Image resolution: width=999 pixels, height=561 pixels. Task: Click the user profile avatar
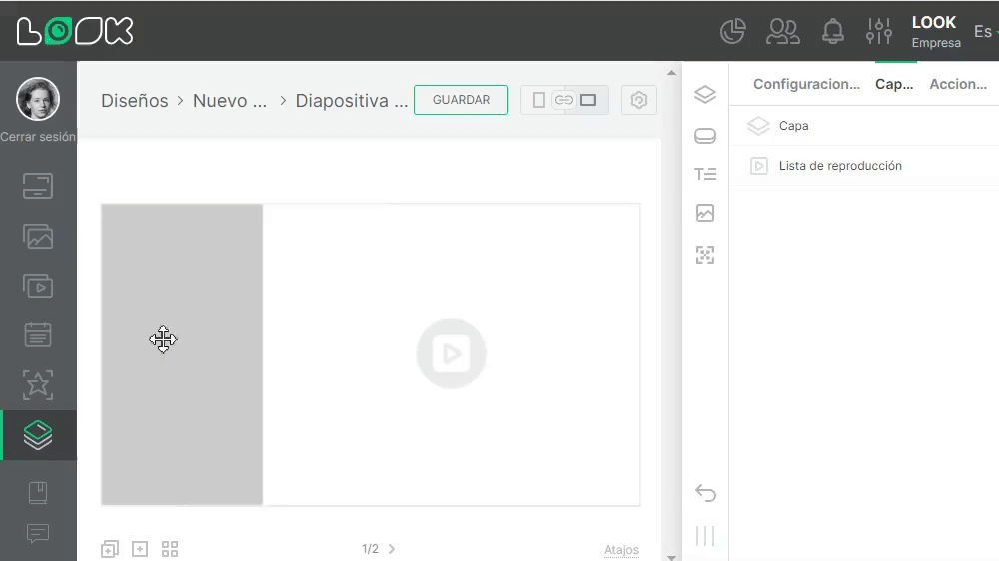pyautogui.click(x=38, y=99)
